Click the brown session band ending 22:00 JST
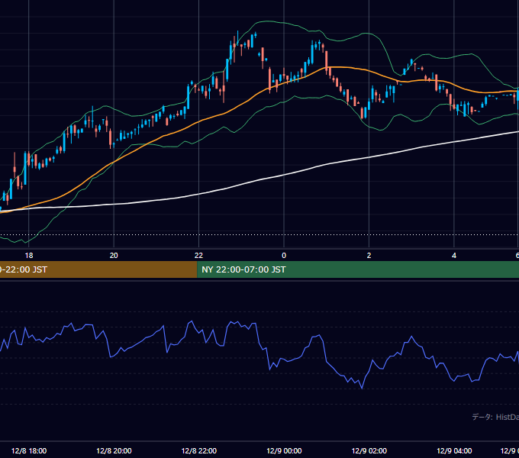519x458 pixels. (98, 269)
